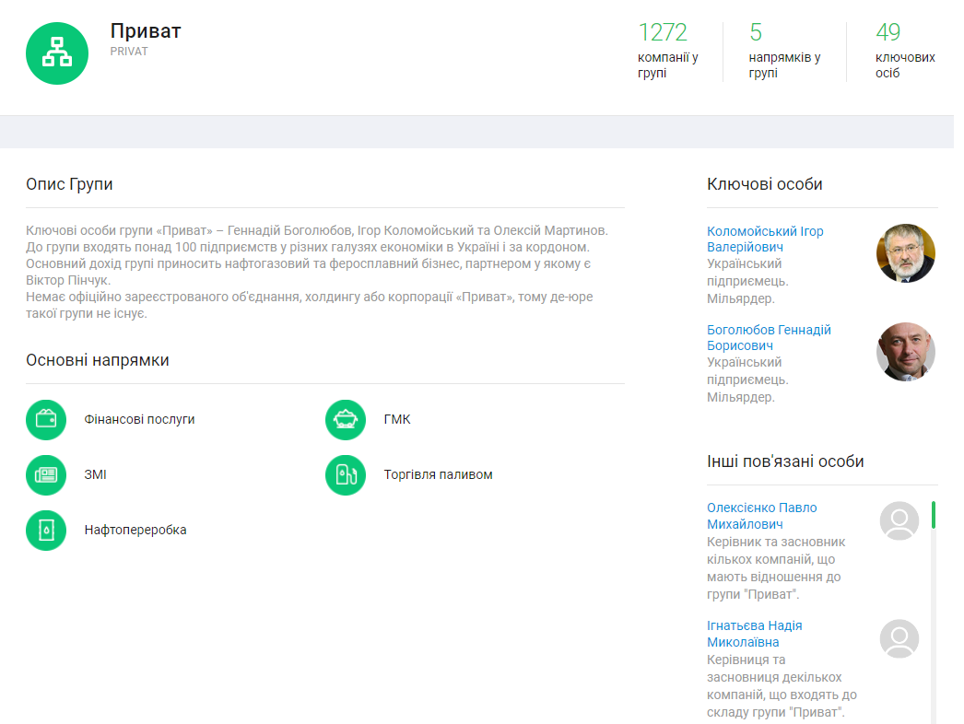Click the Financial services wallet icon
964x724 pixels.
pos(46,420)
